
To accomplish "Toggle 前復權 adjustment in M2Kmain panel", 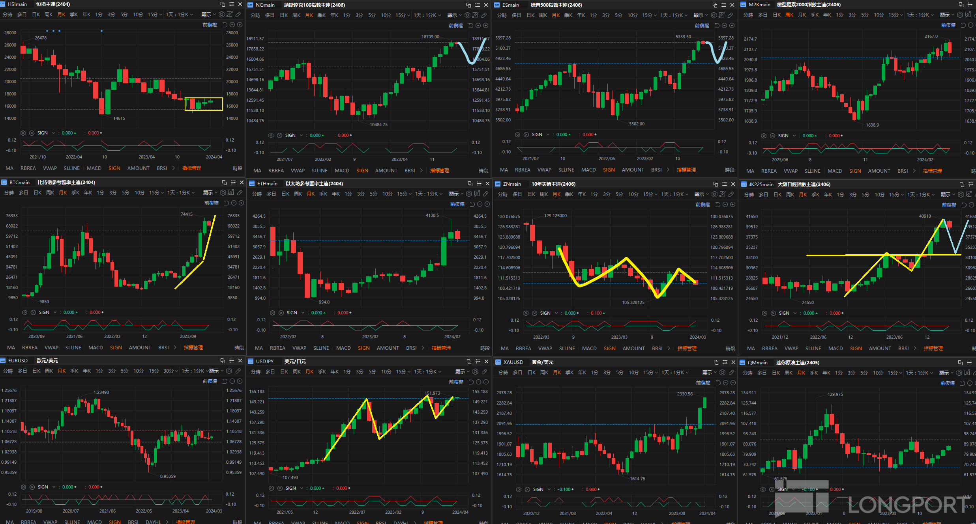I will tap(948, 25).
